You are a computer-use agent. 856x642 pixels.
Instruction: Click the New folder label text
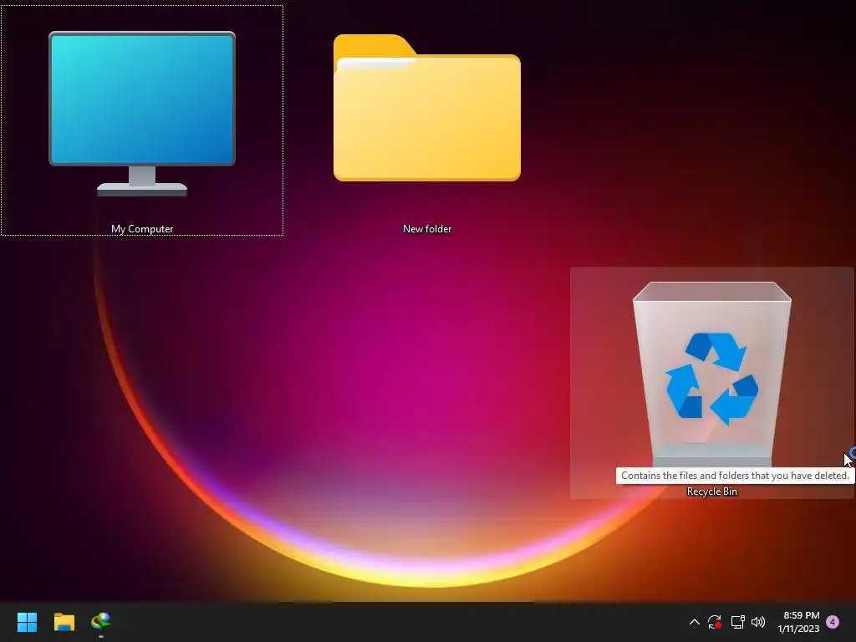pyautogui.click(x=427, y=229)
